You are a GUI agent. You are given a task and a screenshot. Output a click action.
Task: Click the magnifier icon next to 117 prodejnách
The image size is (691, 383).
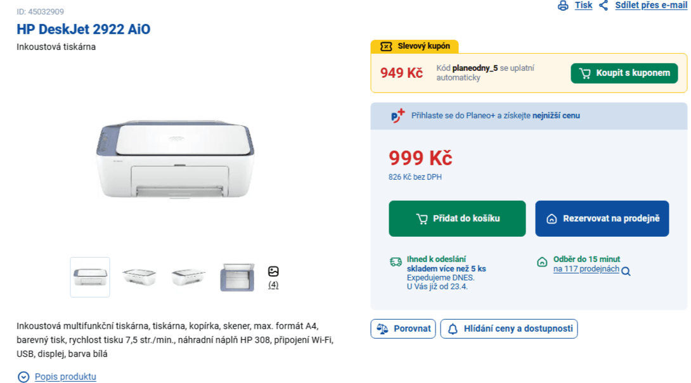pos(626,272)
